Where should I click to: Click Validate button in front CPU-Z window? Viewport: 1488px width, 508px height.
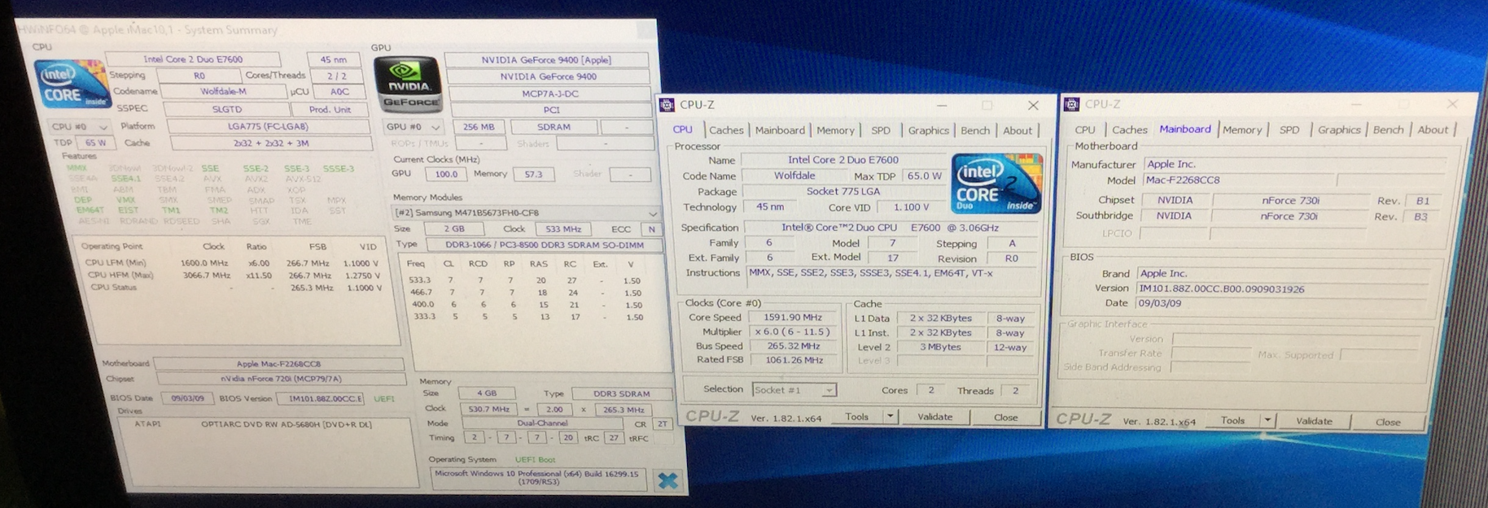point(934,417)
